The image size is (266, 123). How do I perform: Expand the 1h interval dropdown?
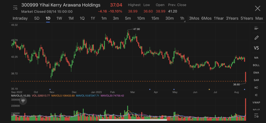[x=182, y=18]
